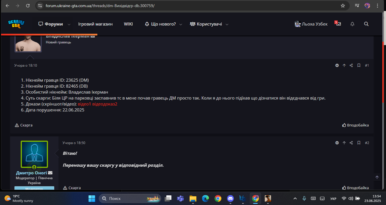
Task: Click the Модератор badge
Action: (x=34, y=188)
